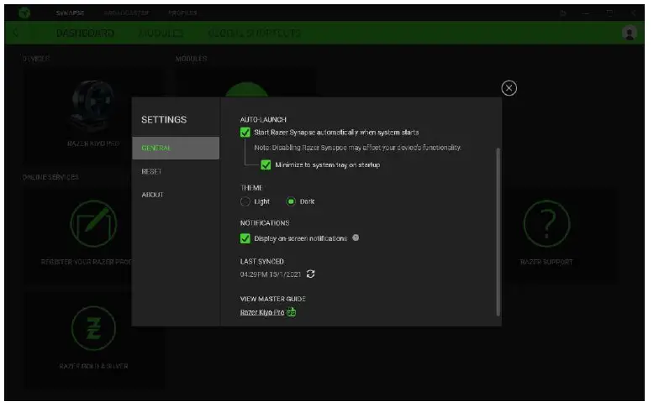Click the Razer Gold & Silver label
Viewport: 659px width, 412px height.
click(x=93, y=366)
